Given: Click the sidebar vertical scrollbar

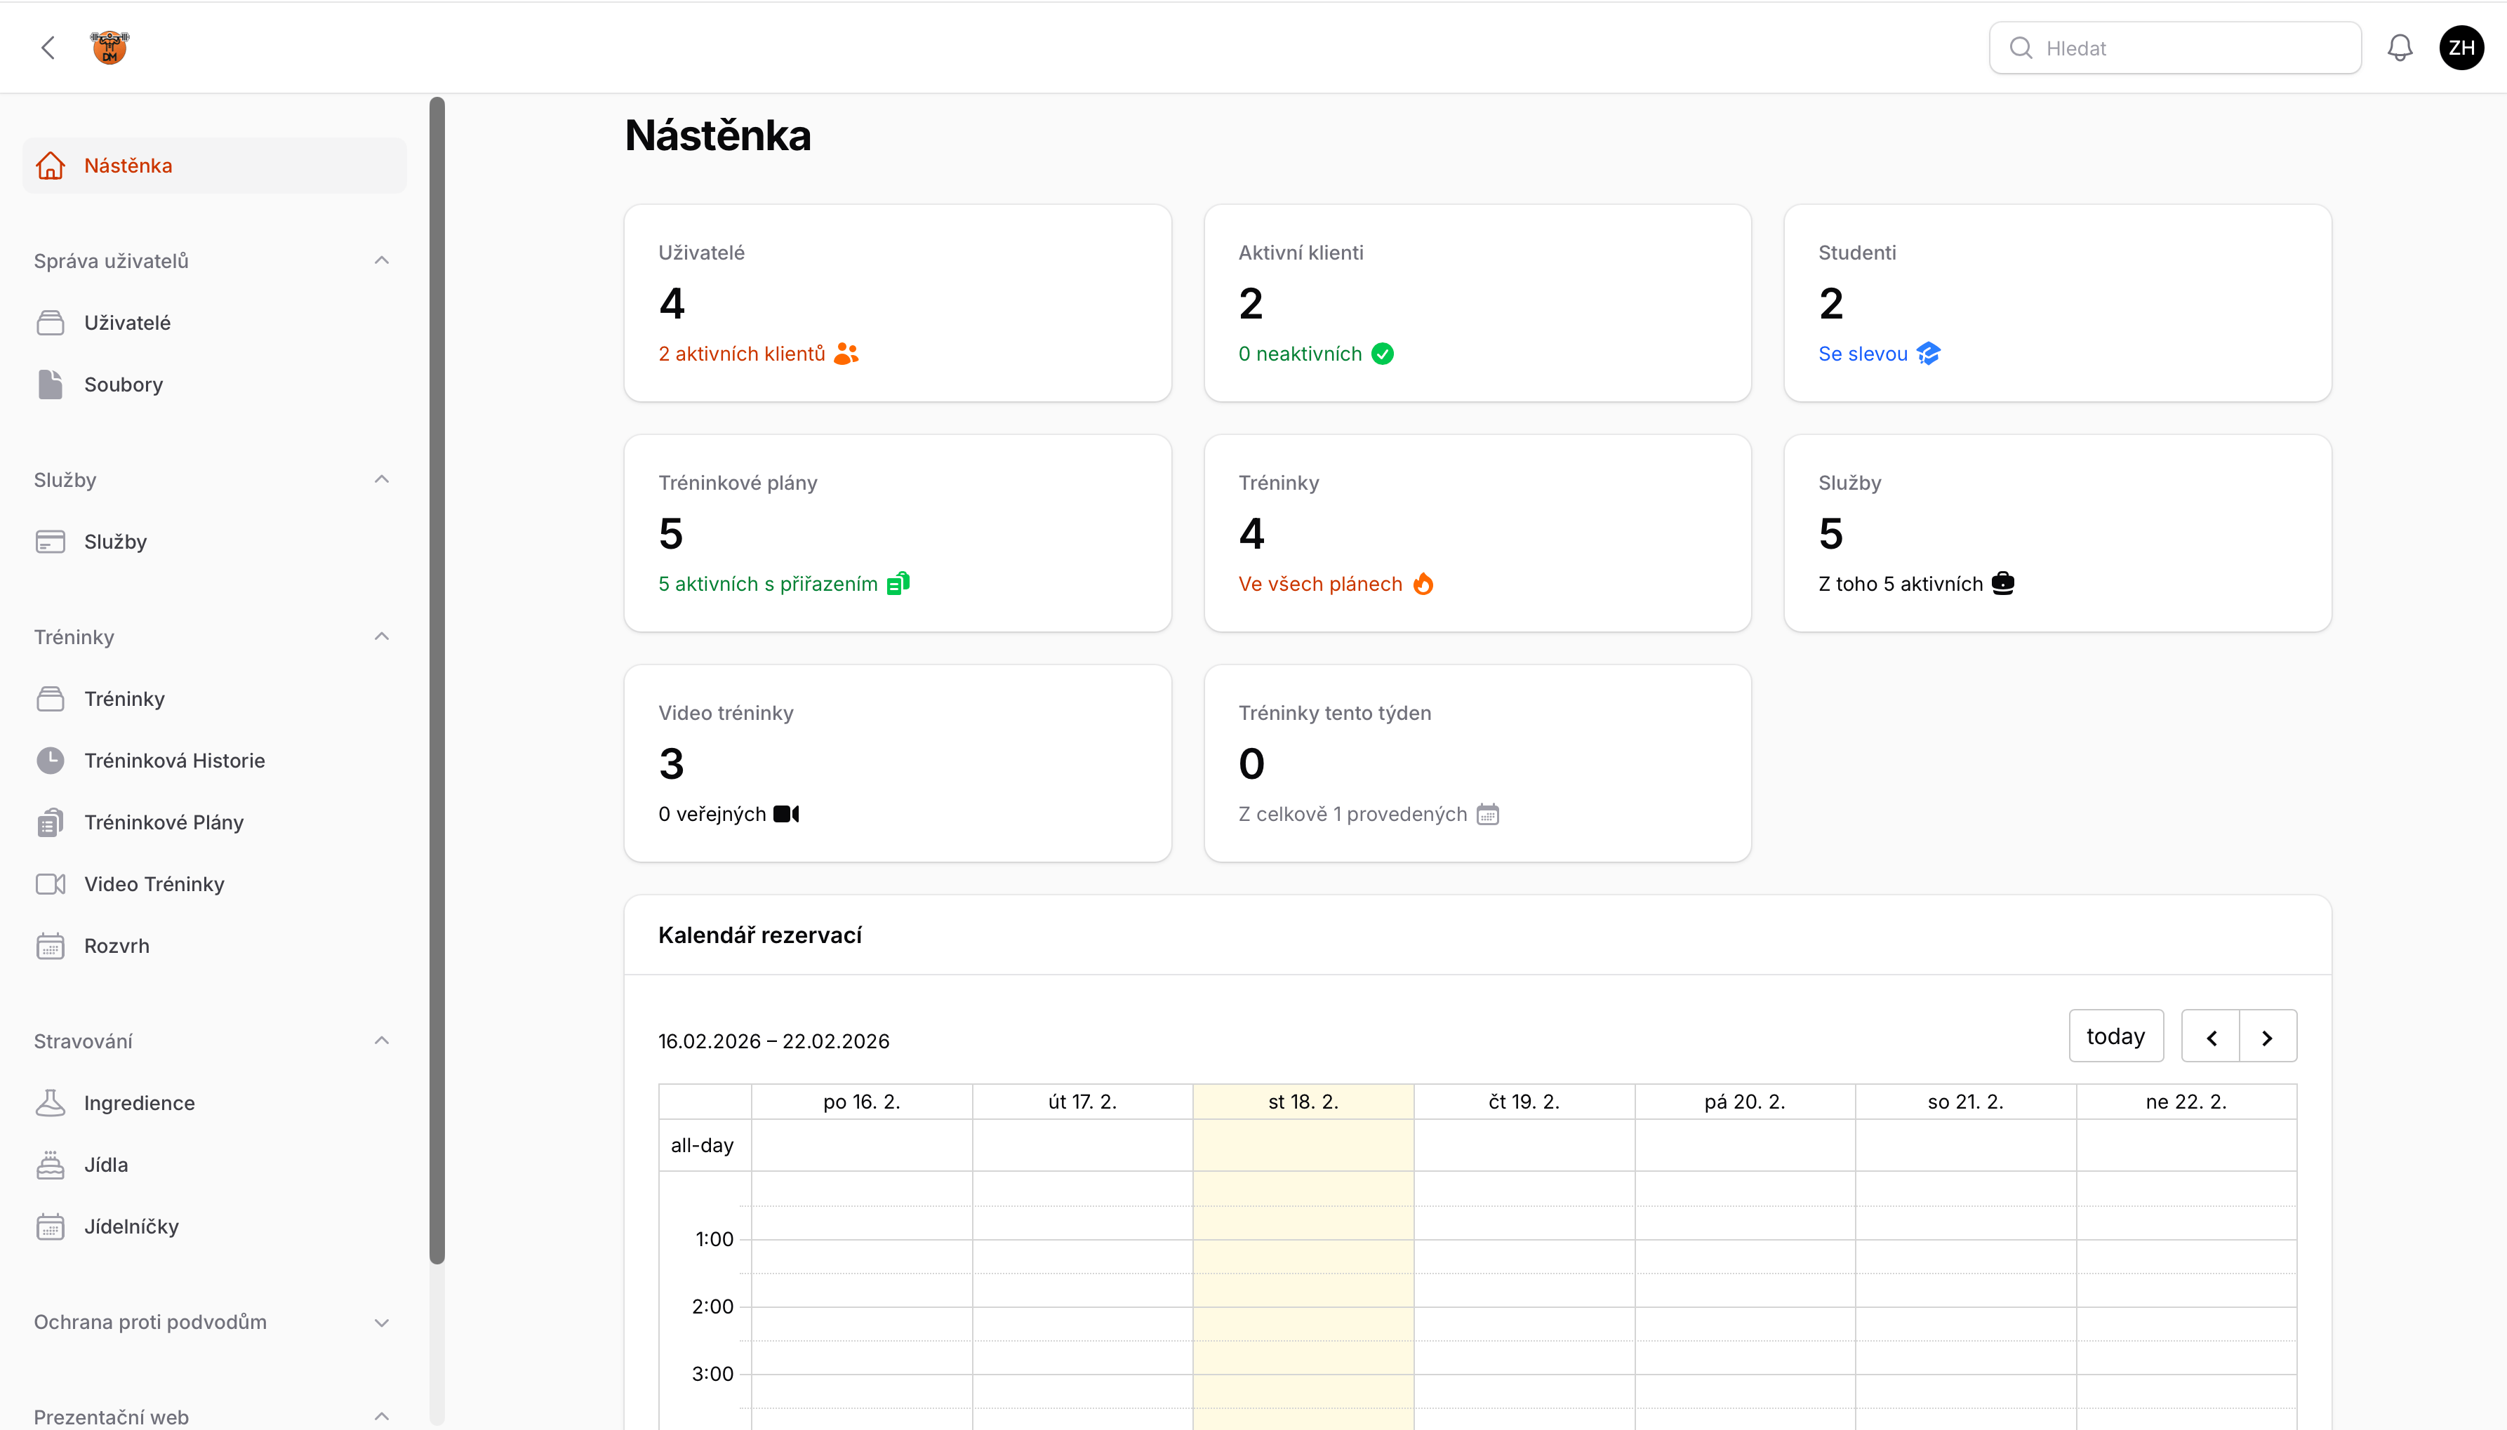Looking at the screenshot, I should (x=437, y=678).
